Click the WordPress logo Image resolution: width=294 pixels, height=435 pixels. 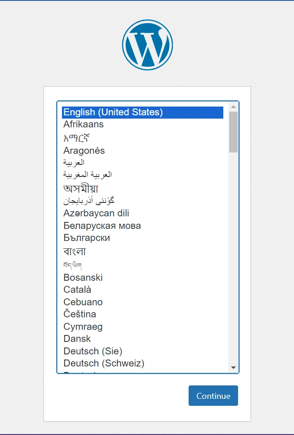[147, 44]
